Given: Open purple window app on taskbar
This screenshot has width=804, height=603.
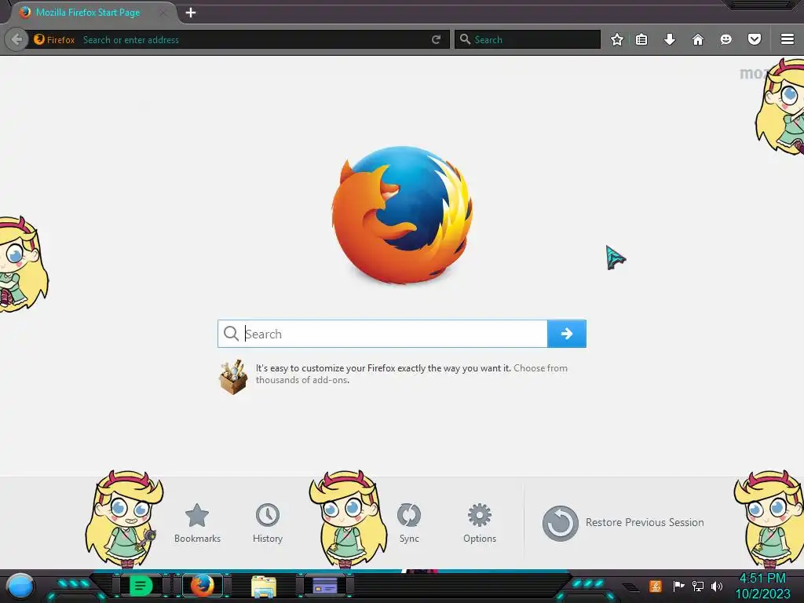Looking at the screenshot, I should click(x=324, y=586).
